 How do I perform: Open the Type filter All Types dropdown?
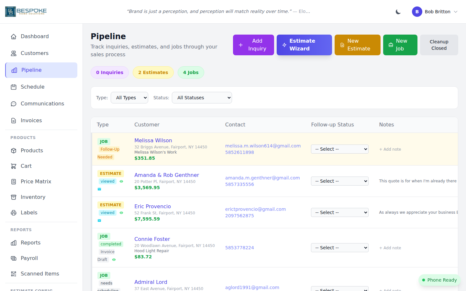(129, 97)
